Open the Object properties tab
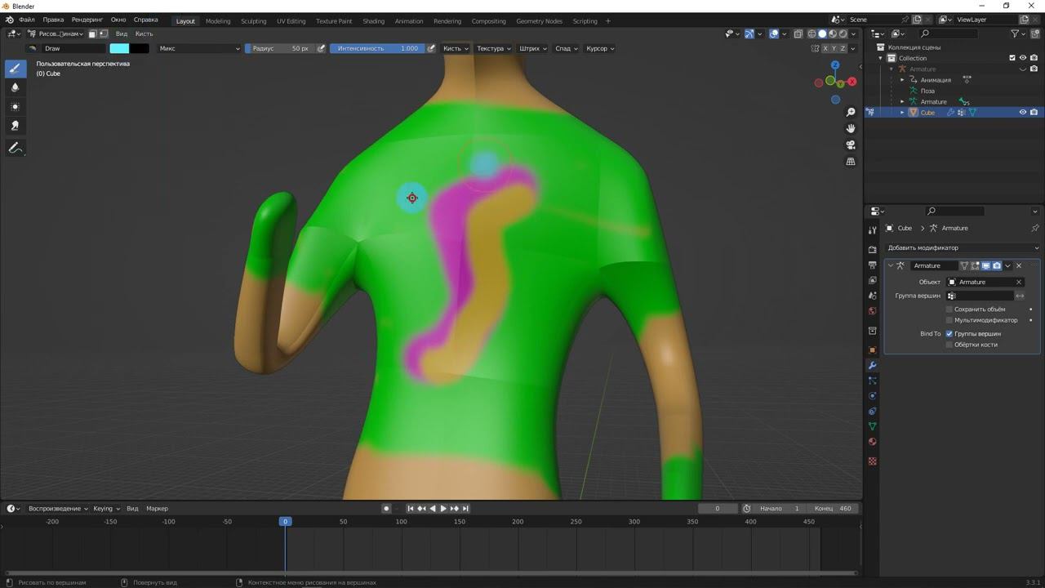This screenshot has height=588, width=1045. click(x=872, y=350)
